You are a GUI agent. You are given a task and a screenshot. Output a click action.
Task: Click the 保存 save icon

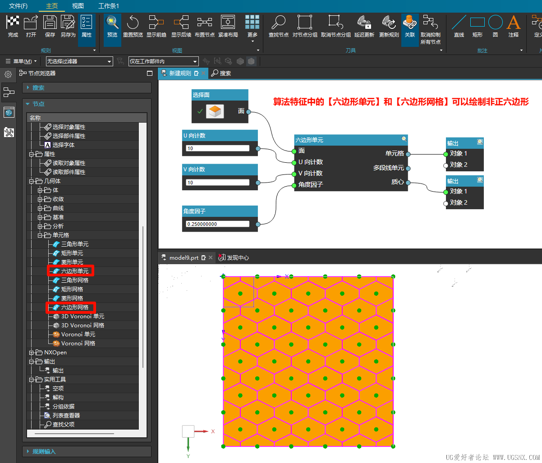[50, 26]
